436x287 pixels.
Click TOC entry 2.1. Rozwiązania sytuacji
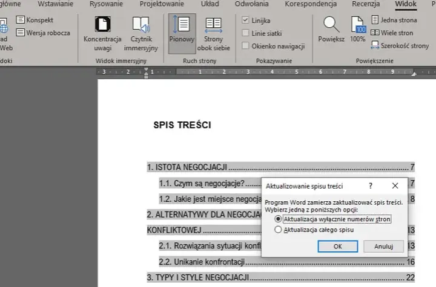click(x=210, y=246)
